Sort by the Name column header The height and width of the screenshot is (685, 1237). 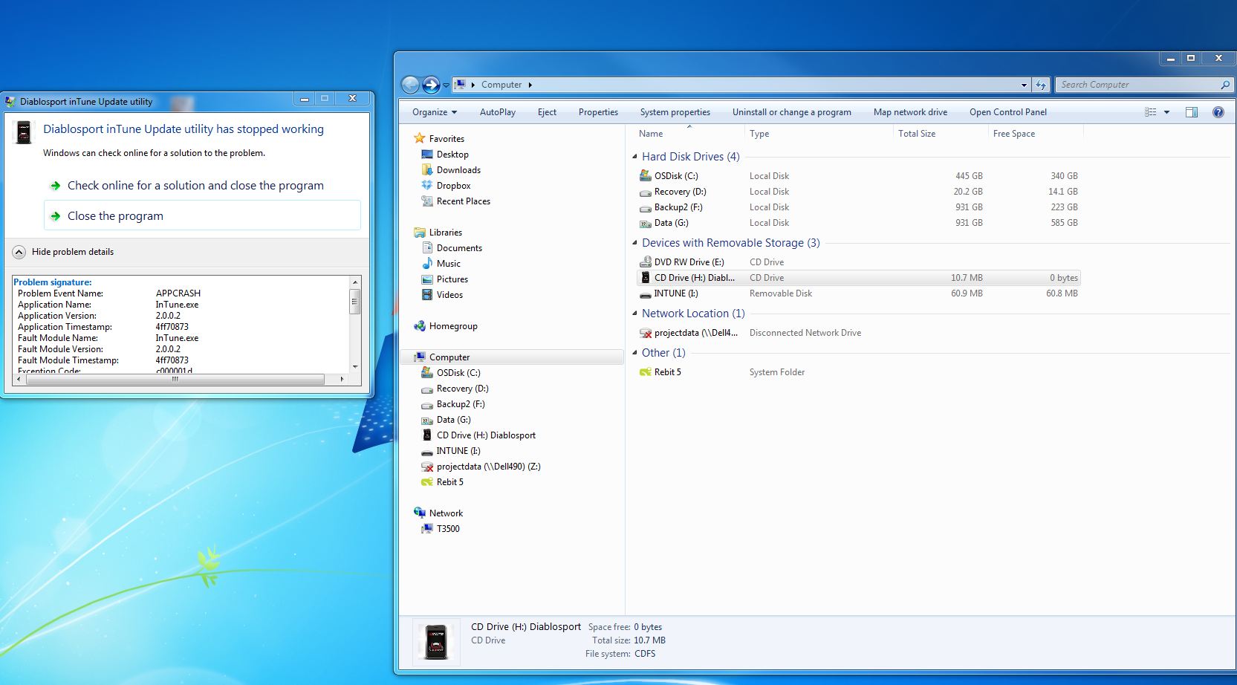[651, 134]
